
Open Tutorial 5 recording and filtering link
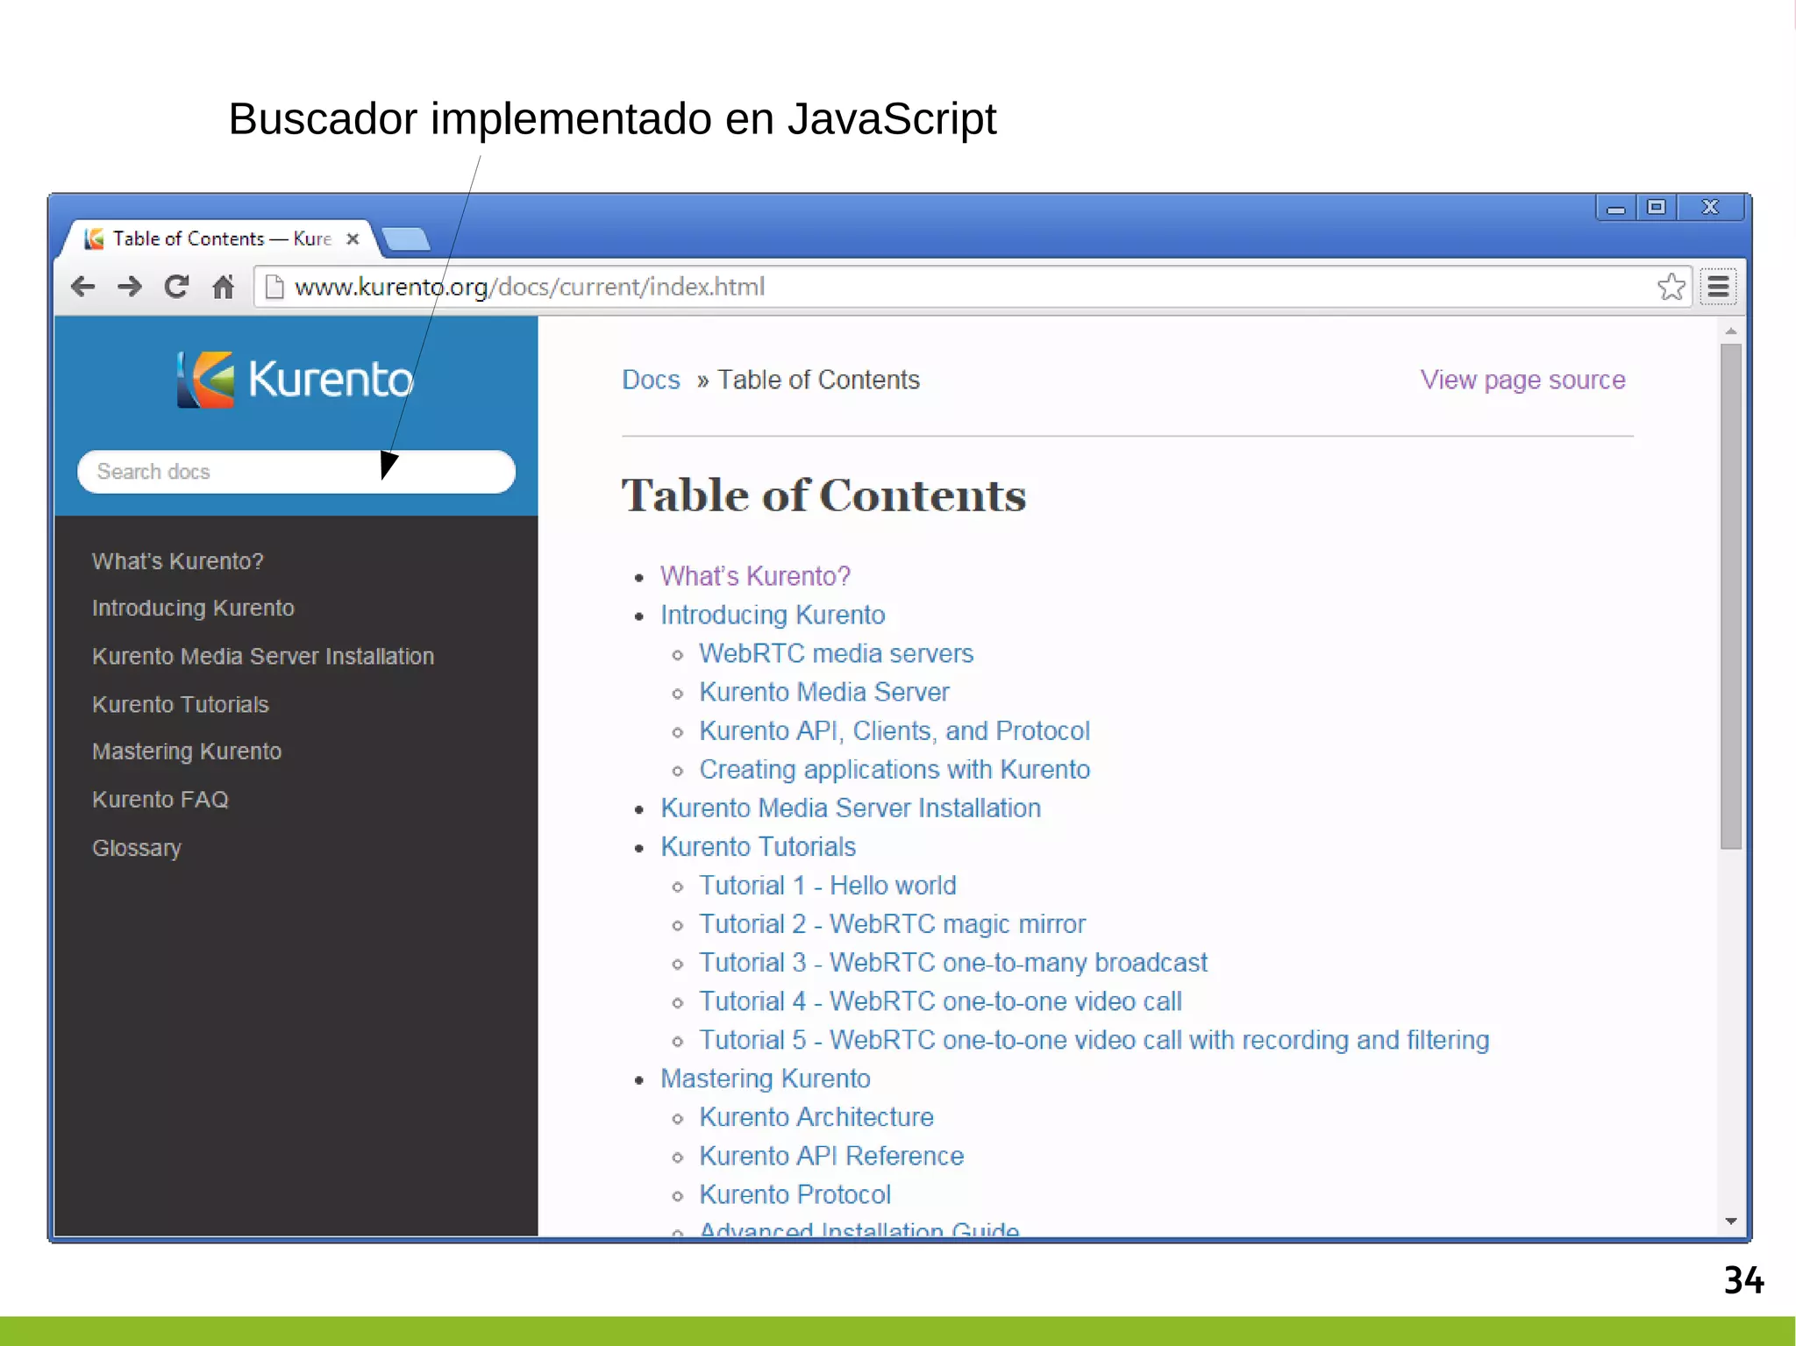pyautogui.click(x=1094, y=1039)
